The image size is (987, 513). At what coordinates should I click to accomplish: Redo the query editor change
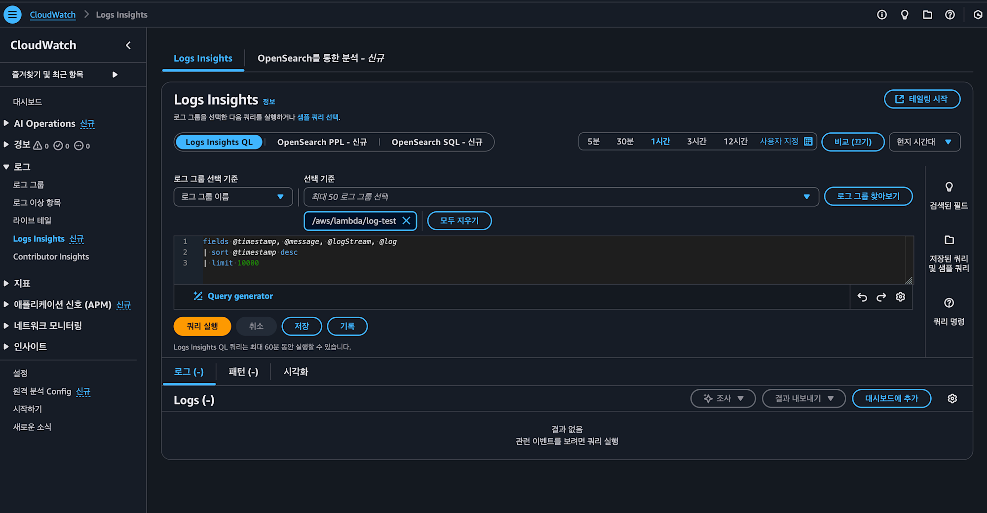(x=881, y=297)
